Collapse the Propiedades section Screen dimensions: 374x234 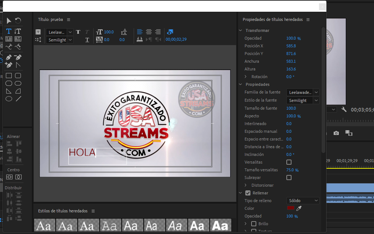241,84
